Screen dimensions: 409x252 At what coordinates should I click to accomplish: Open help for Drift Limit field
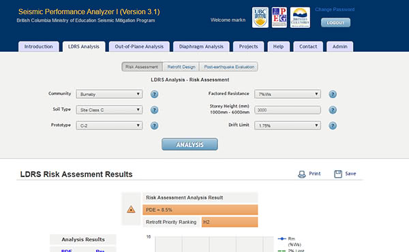point(333,125)
